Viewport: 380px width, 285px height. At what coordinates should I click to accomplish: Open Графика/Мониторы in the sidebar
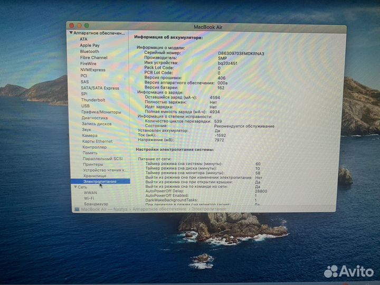tap(101, 112)
